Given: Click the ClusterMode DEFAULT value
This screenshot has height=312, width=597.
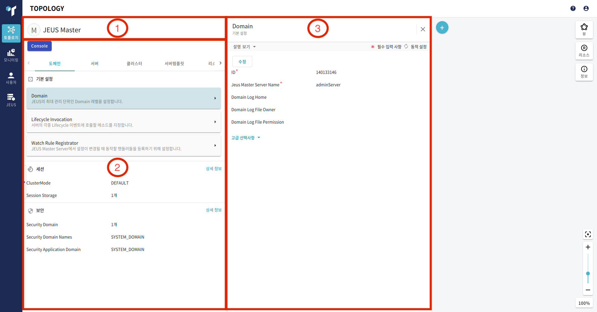Looking at the screenshot, I should tap(120, 183).
